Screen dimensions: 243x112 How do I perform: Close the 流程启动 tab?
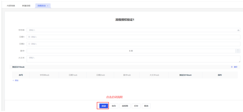click(x=48, y=6)
